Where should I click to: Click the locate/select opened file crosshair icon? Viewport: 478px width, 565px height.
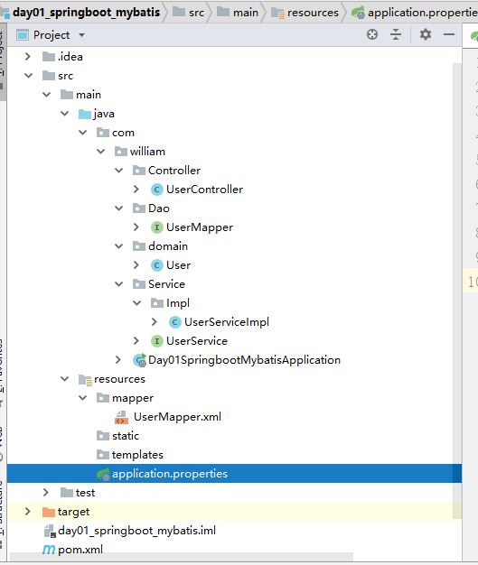(x=372, y=34)
